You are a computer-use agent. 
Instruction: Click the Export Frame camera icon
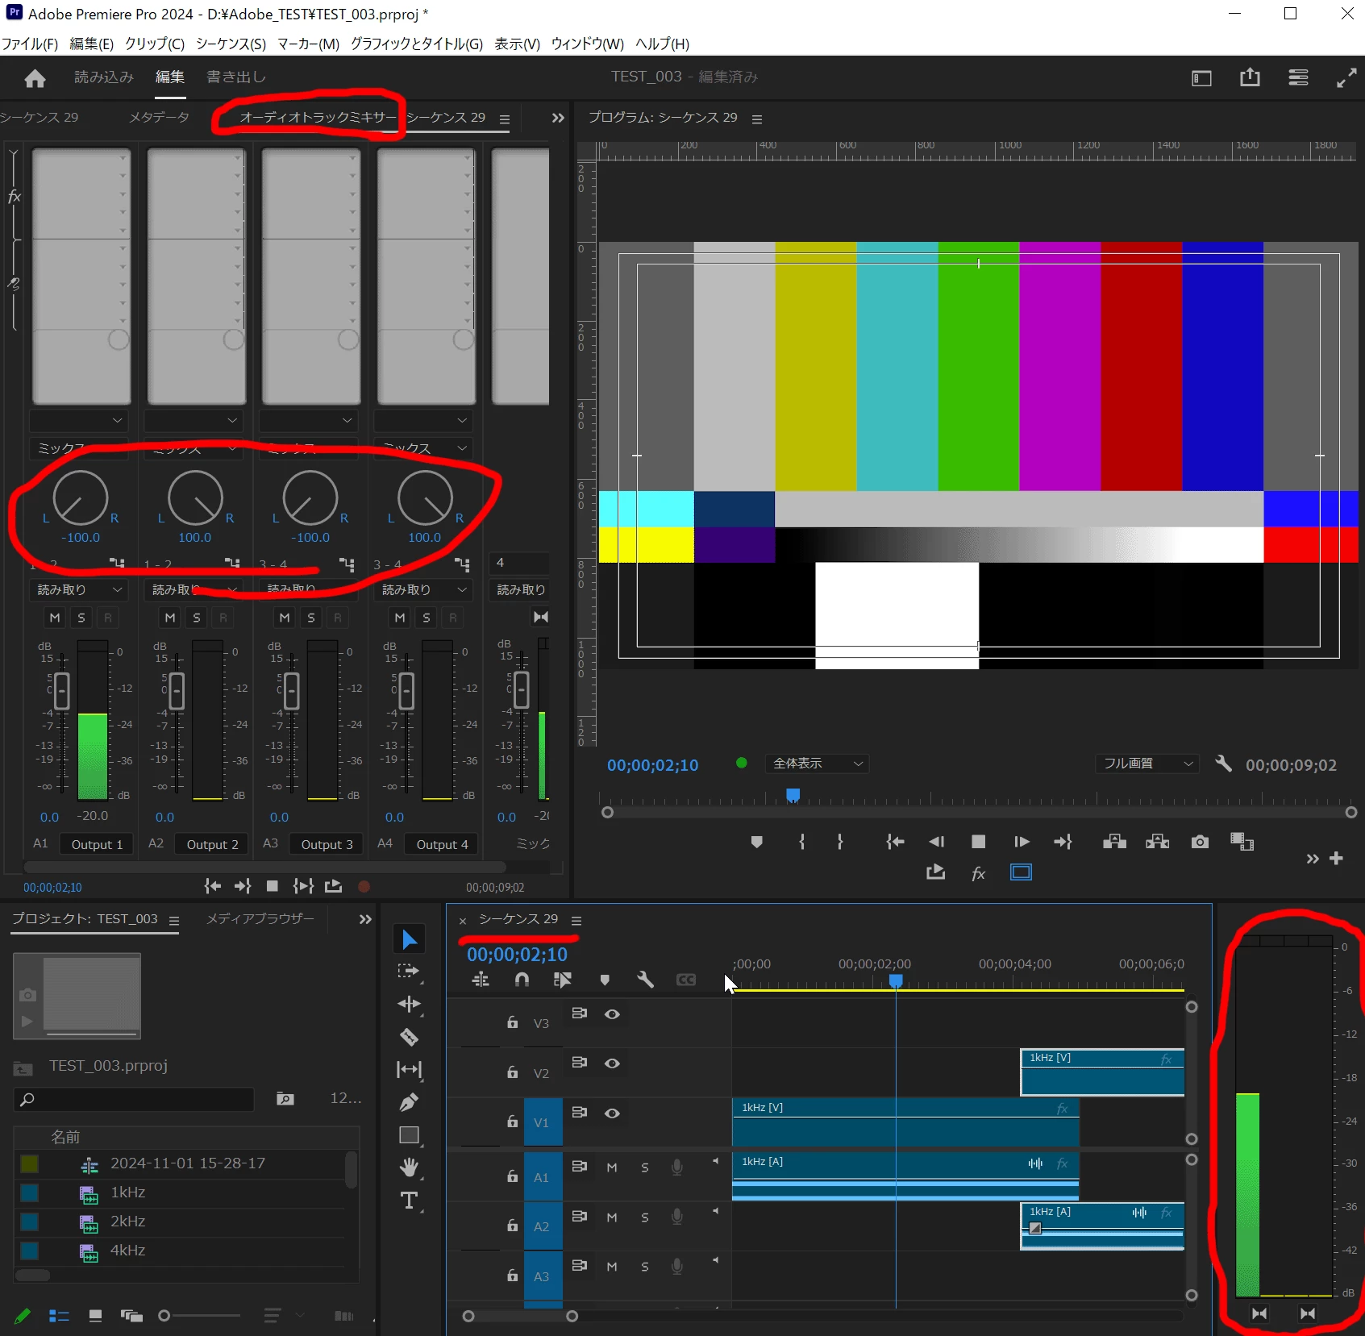click(x=1200, y=842)
